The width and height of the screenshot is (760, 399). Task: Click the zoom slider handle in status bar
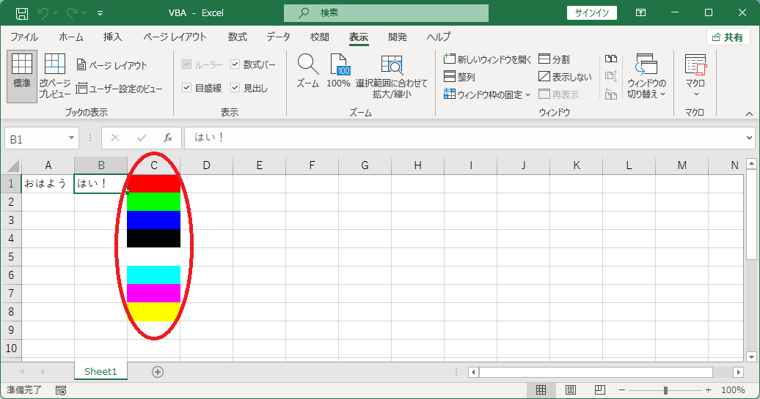point(665,389)
